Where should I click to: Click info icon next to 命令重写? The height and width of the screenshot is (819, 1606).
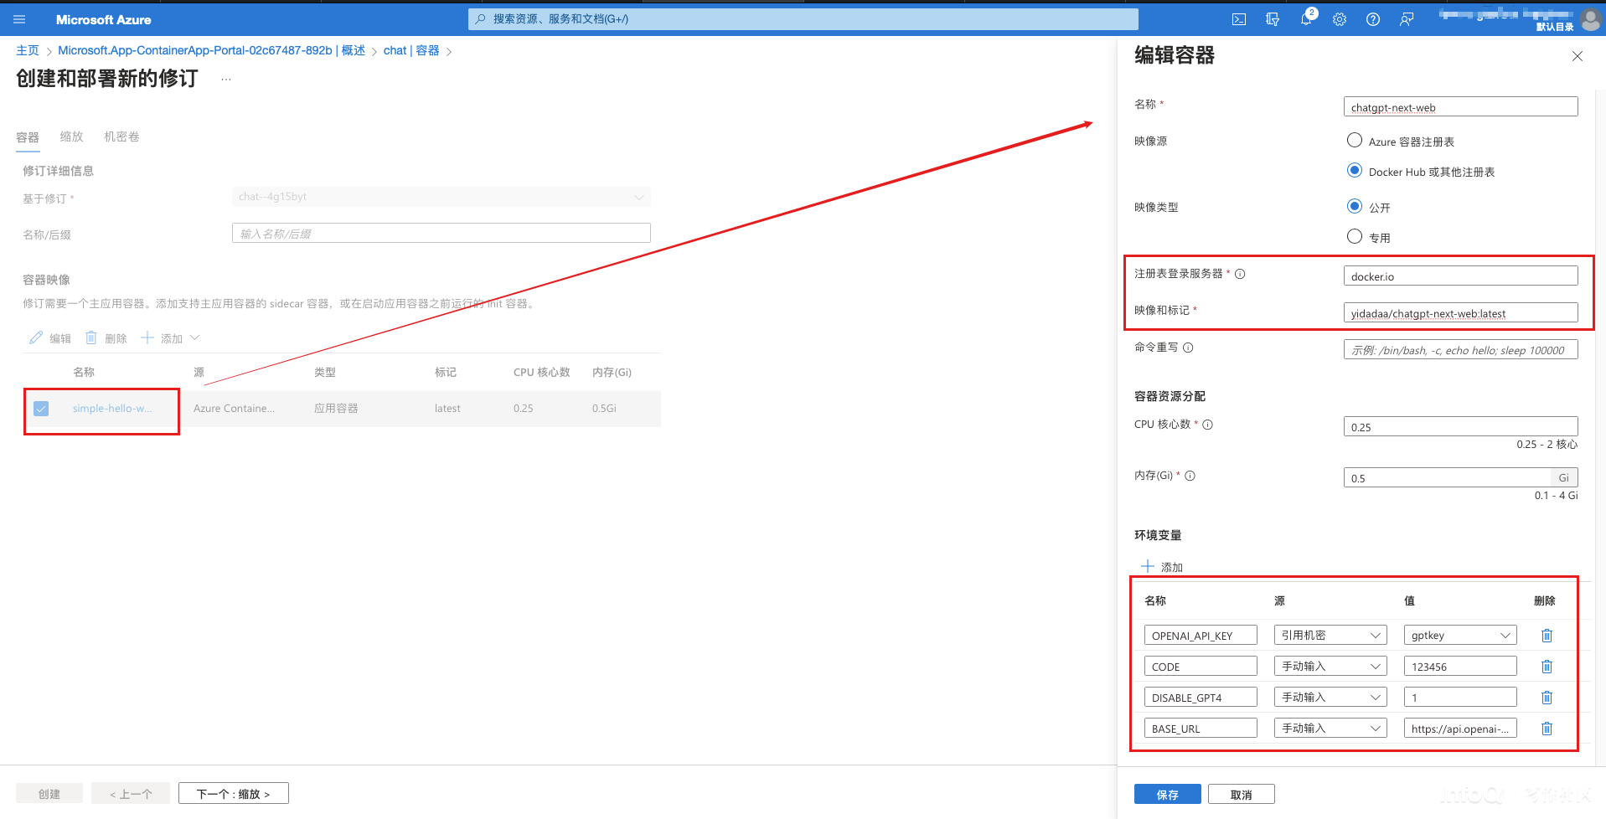click(x=1188, y=348)
